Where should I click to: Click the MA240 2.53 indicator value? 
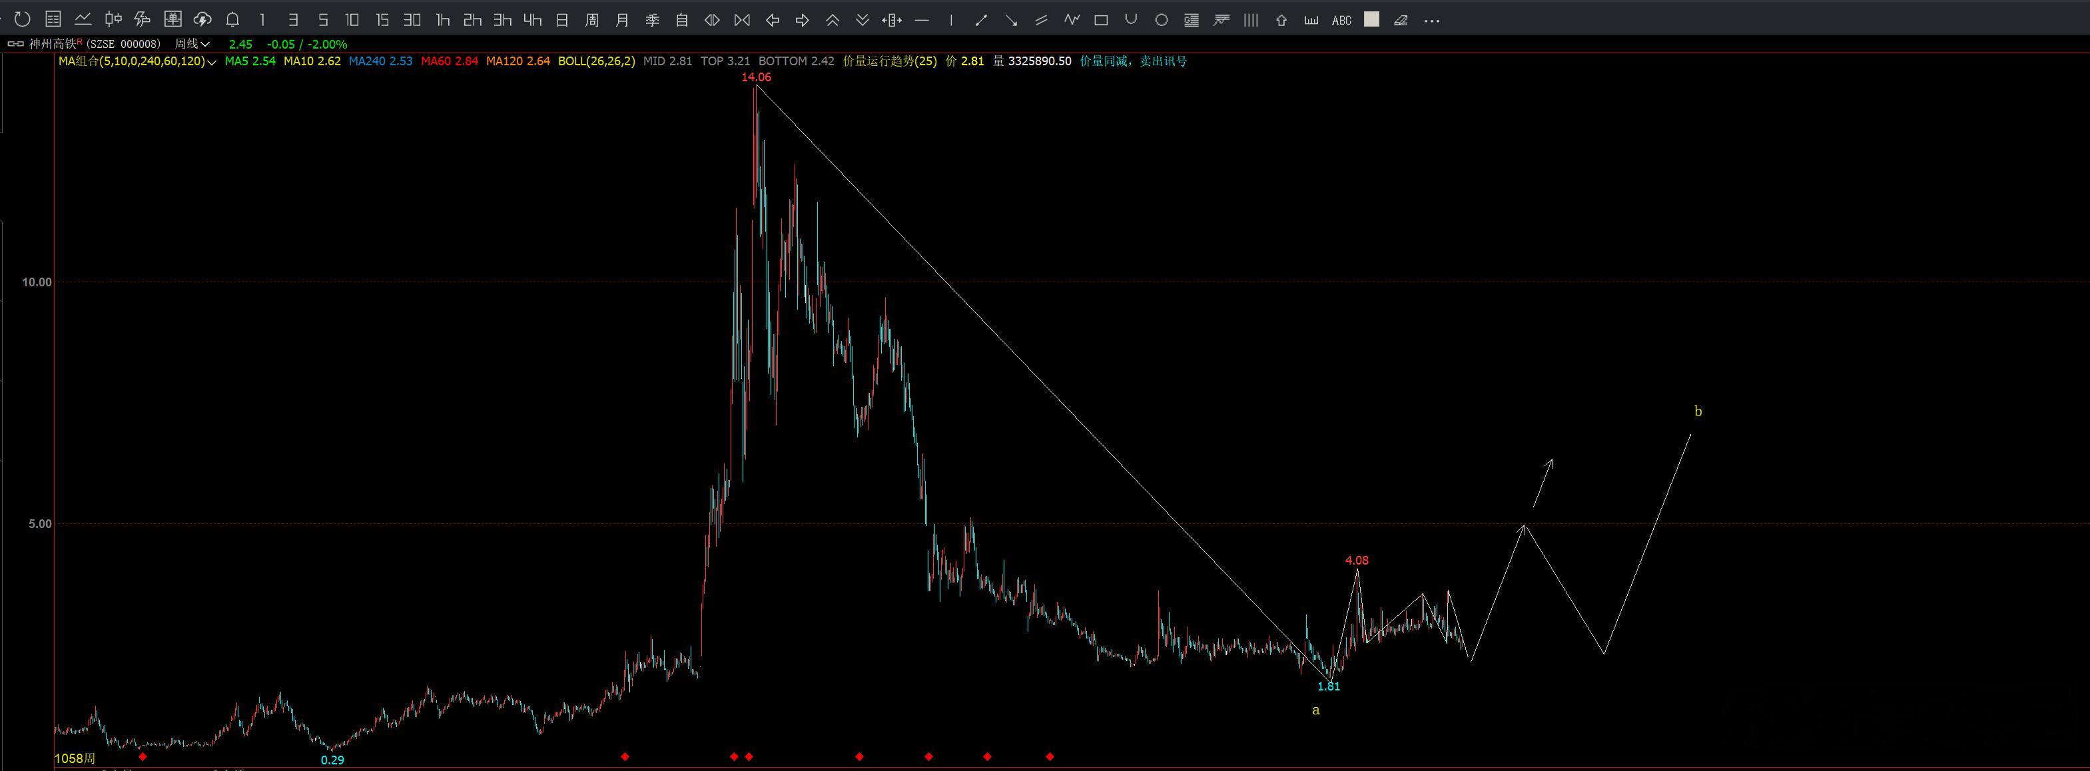pos(380,61)
